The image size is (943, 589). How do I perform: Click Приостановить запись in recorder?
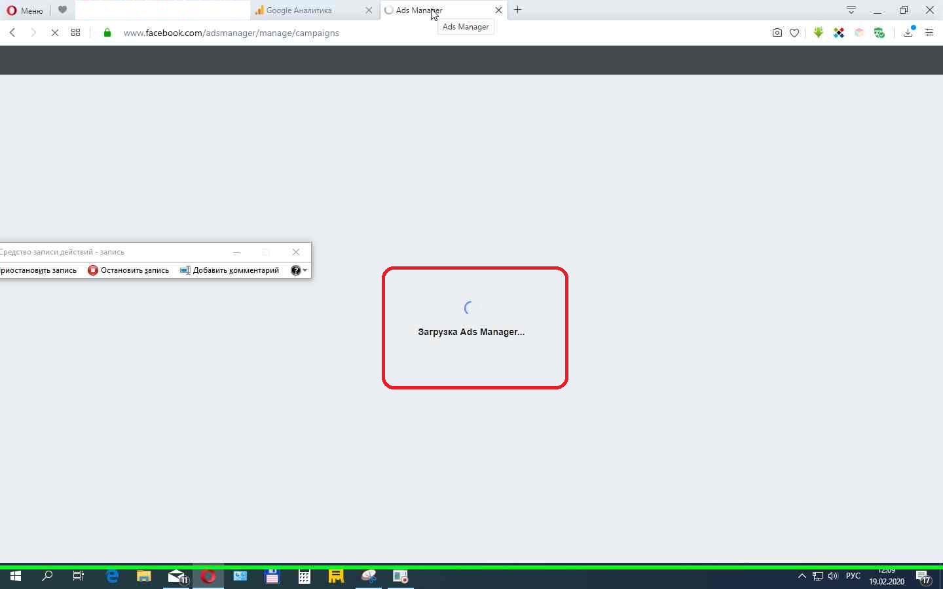(x=38, y=270)
